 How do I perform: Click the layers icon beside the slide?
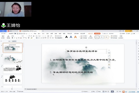pos(109,53)
